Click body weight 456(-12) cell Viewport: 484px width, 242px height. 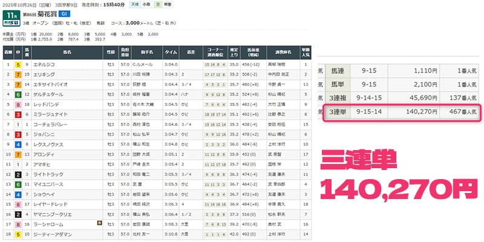coord(252,65)
